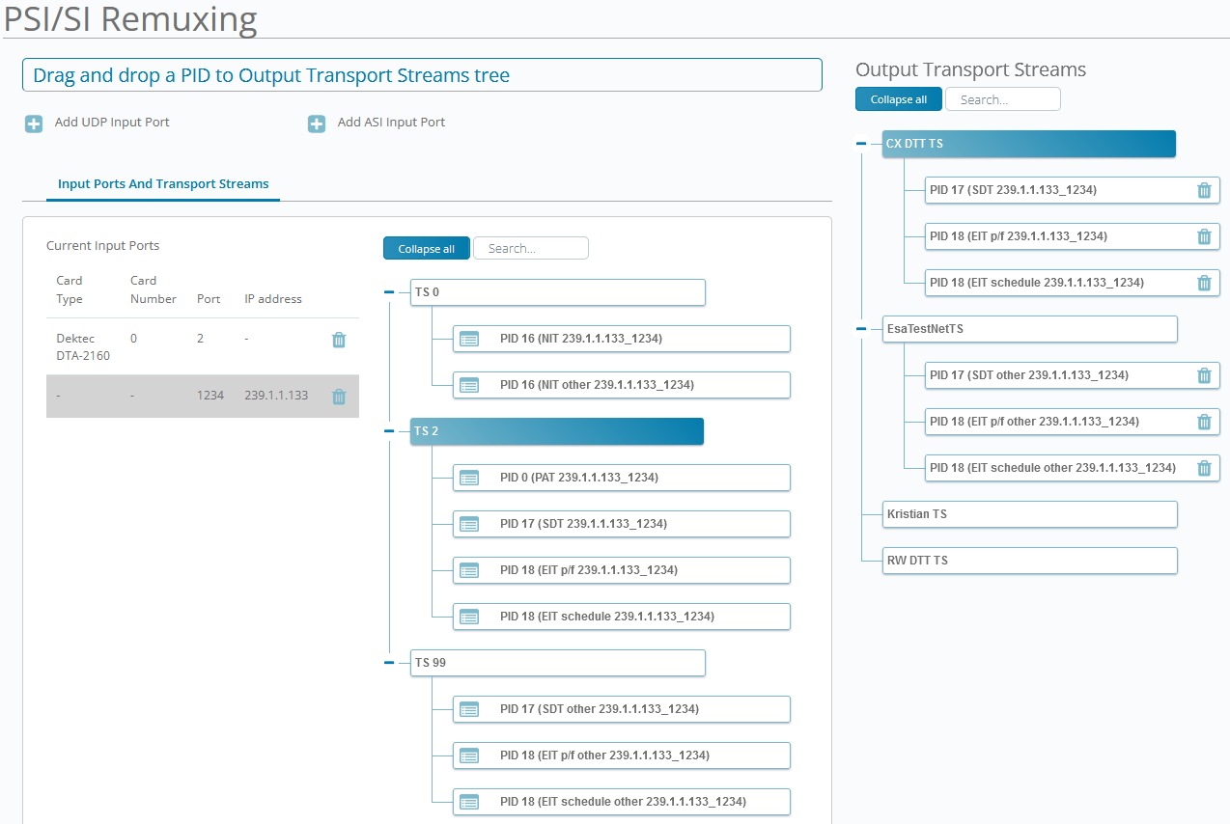Delete the Dektec DTA-2160 input port

pos(339,340)
